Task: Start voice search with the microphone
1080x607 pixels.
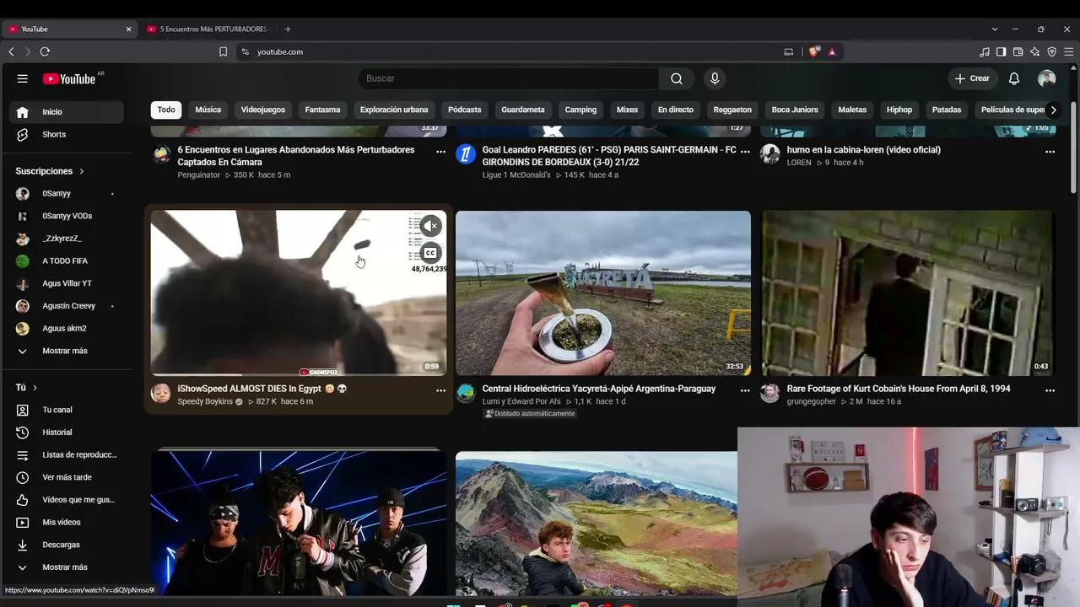Action: point(715,78)
